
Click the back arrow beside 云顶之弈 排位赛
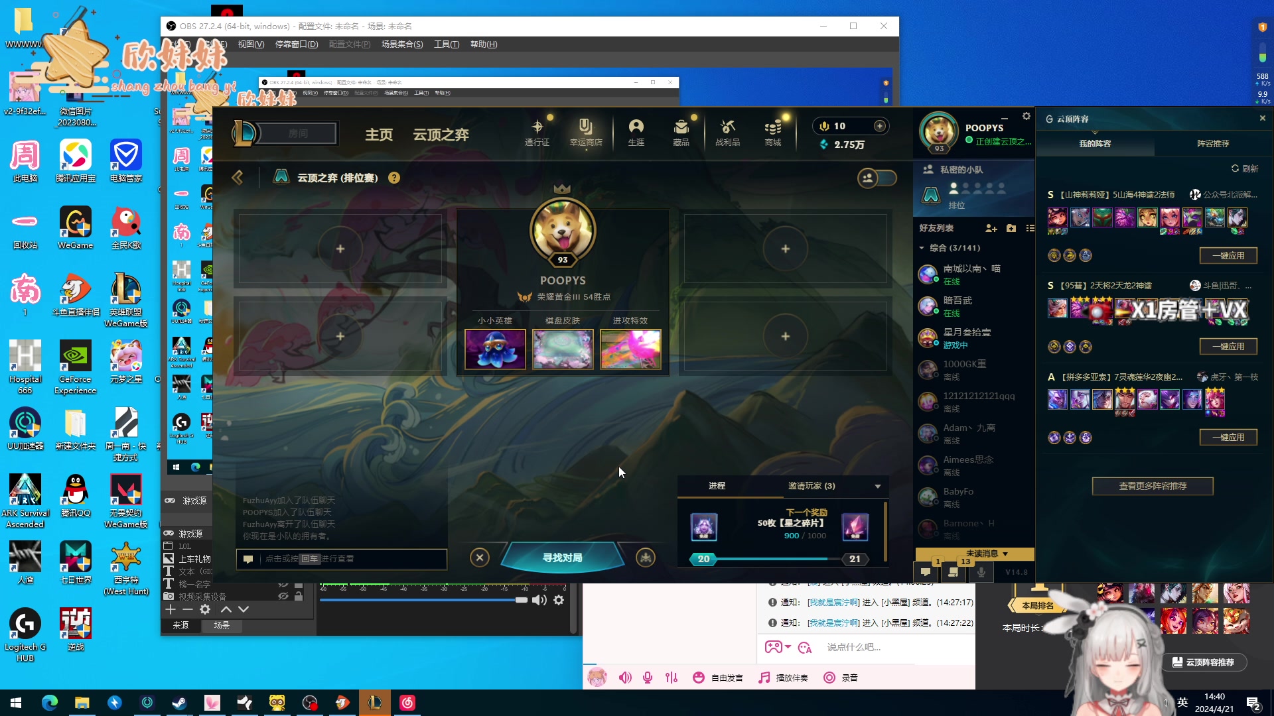238,177
